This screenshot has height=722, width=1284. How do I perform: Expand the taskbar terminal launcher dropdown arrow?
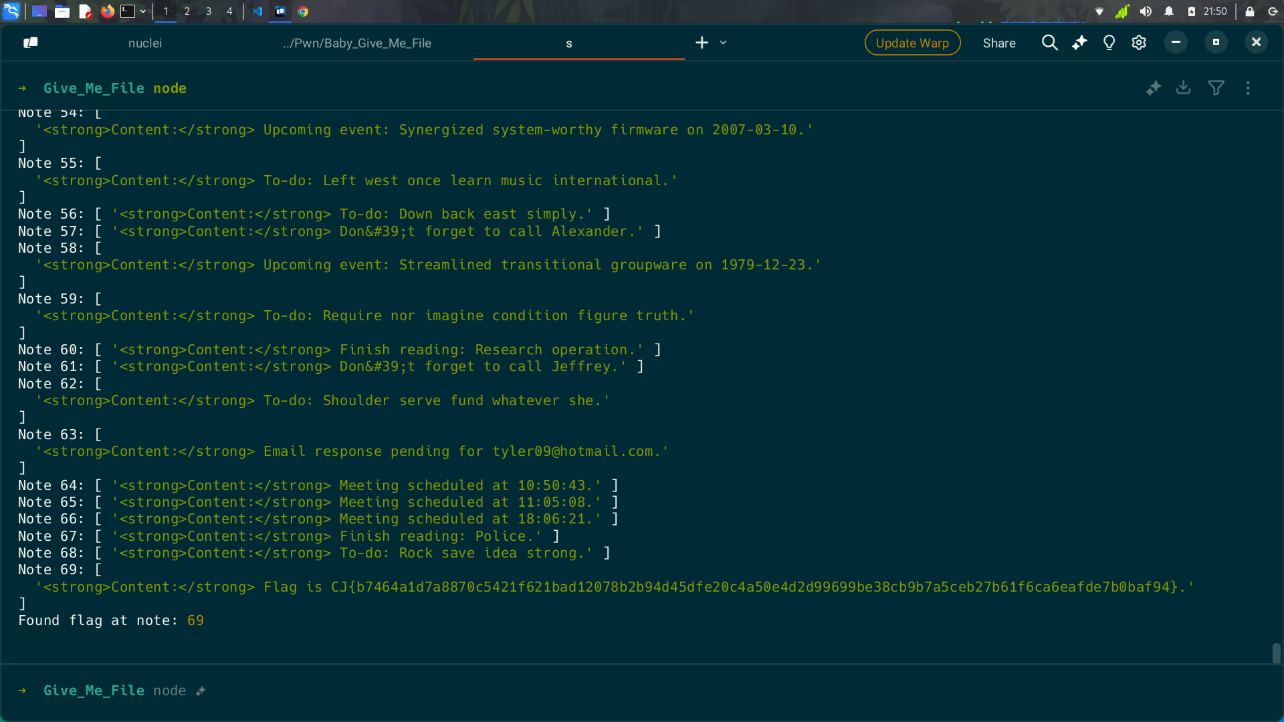pyautogui.click(x=143, y=11)
